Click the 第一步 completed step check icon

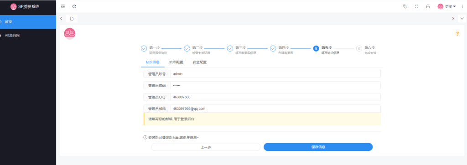pyautogui.click(x=144, y=49)
